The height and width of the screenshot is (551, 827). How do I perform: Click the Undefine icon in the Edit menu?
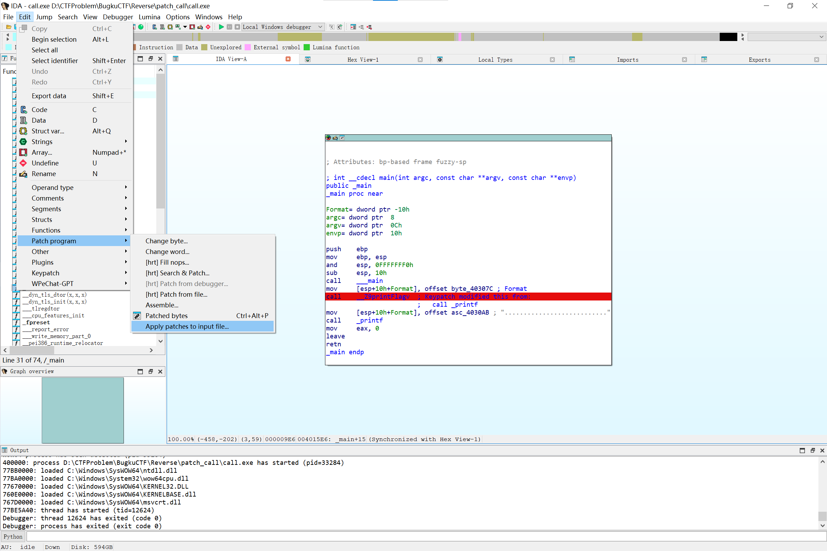[23, 163]
